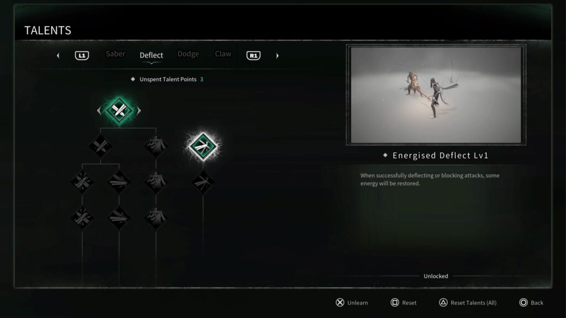Click Unlearn to remove the talent
566x318 pixels.
(352, 303)
